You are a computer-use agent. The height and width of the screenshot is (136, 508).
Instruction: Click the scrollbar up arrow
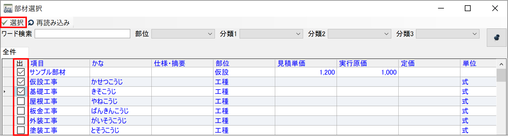501,64
